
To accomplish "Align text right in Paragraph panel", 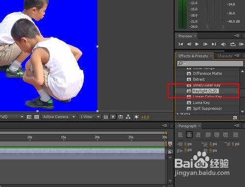I will (197, 135).
